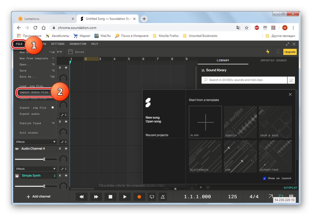Click the search field in Sound library

pyautogui.click(x=244, y=80)
